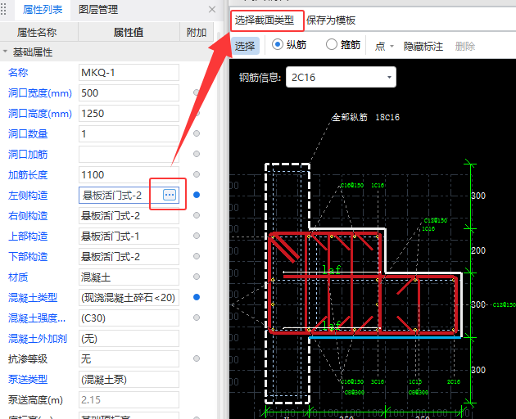516x419 pixels.
Task: Open the 钢筋信息 combo box 2C16
Action: coord(341,77)
